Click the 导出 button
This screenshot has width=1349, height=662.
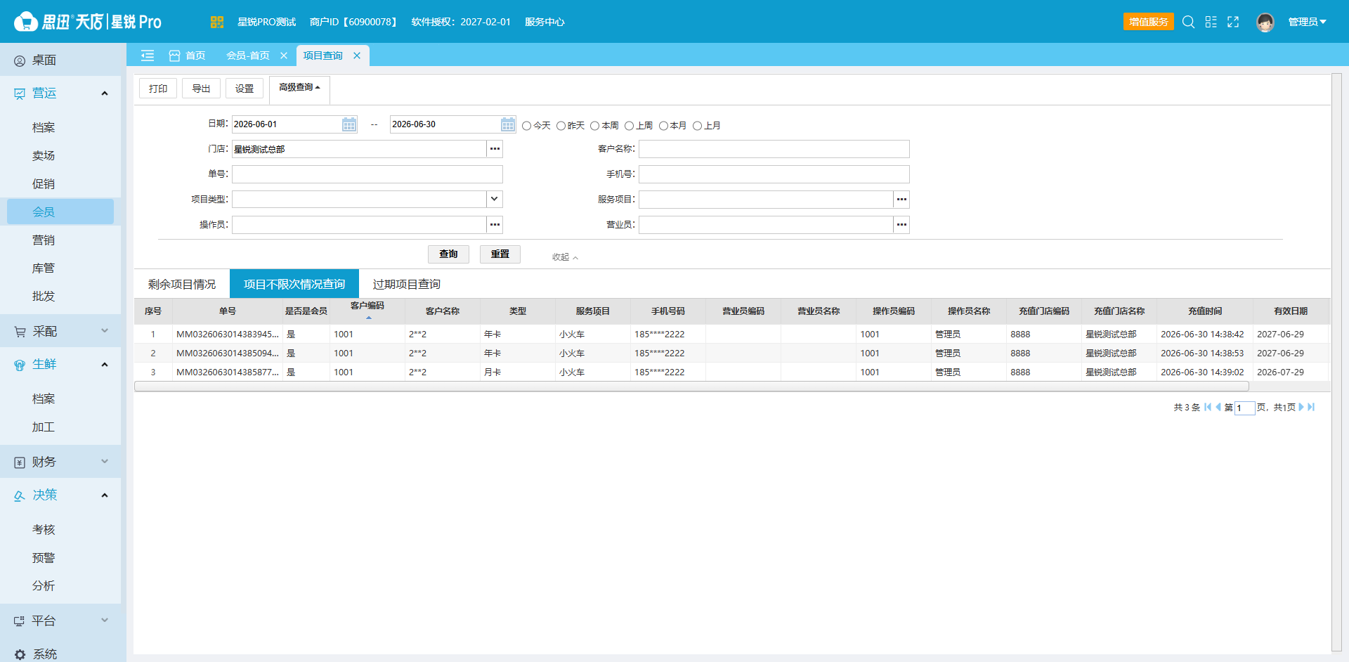click(201, 89)
